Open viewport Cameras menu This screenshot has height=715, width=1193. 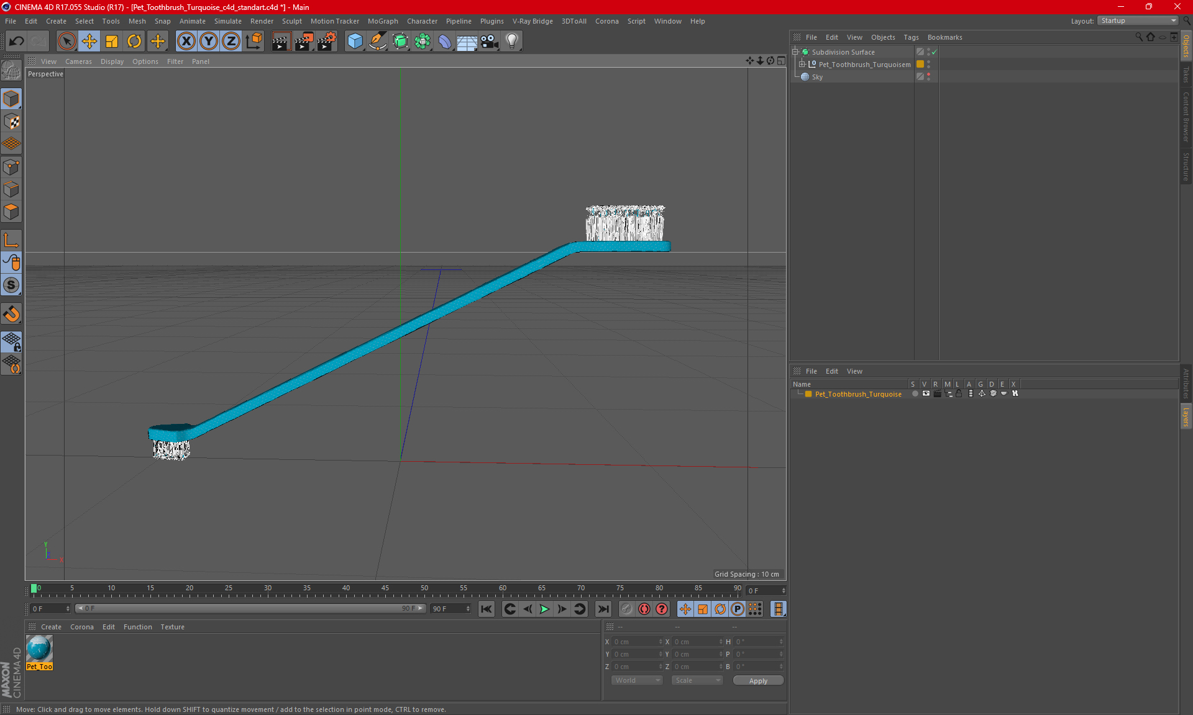point(78,61)
